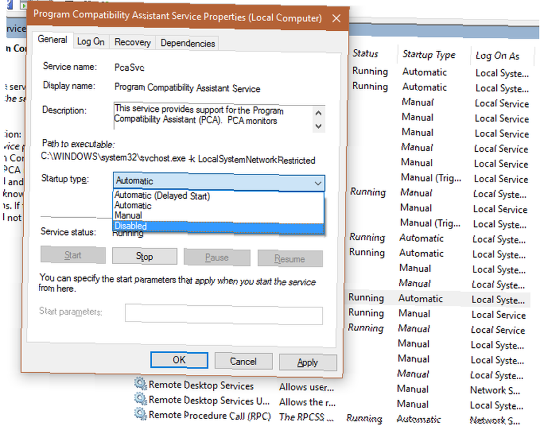The height and width of the screenshot is (430, 540).
Task: Click the PcaSvc service name value
Action: 130,68
